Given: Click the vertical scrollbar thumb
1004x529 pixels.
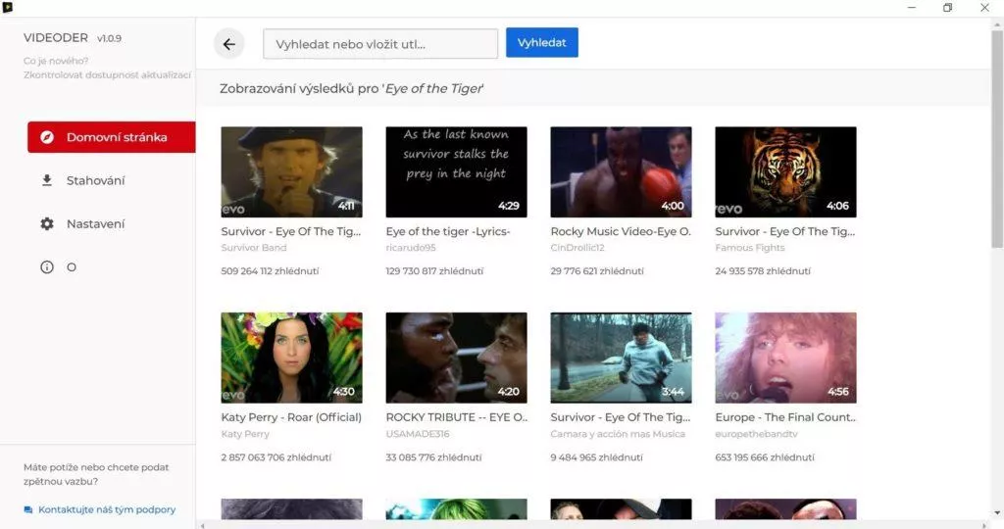Looking at the screenshot, I should [997, 137].
